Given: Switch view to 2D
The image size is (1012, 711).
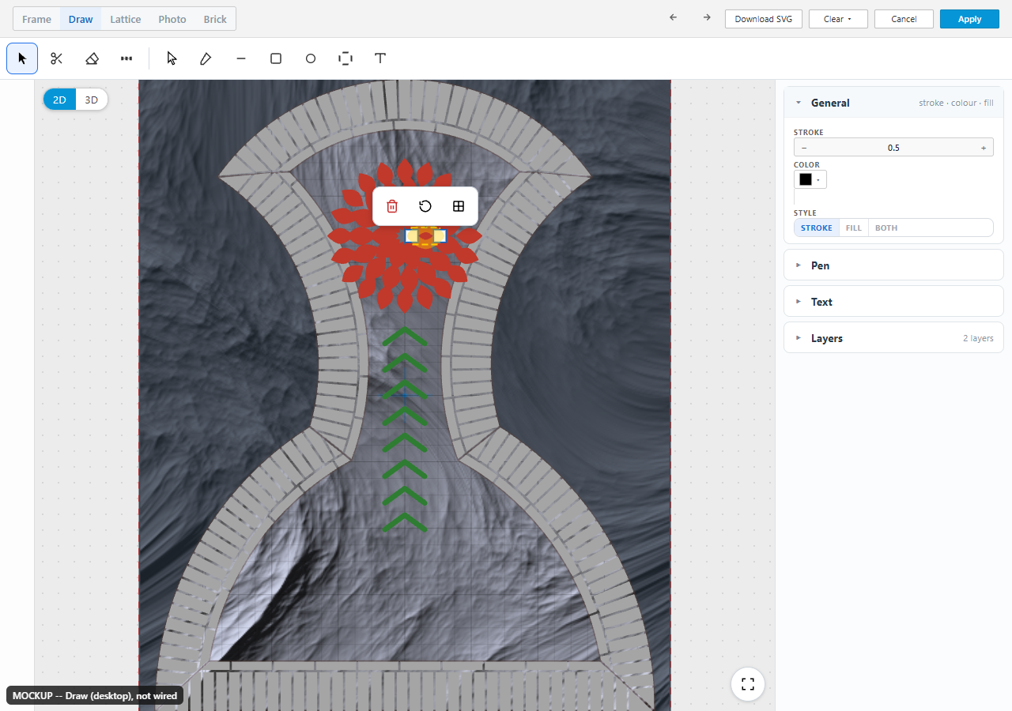Looking at the screenshot, I should point(59,100).
